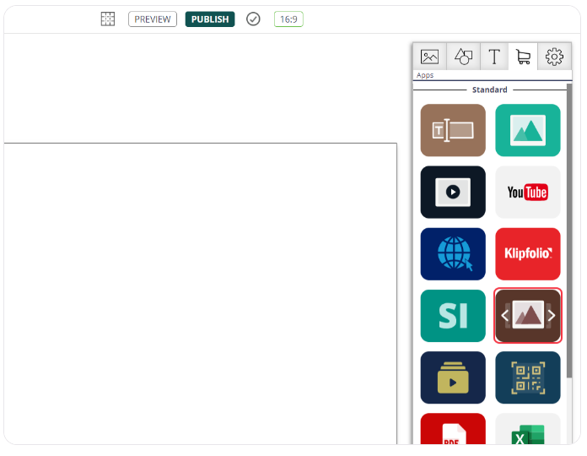Select the image slideshow app
The height and width of the screenshot is (456, 587).
(x=528, y=316)
